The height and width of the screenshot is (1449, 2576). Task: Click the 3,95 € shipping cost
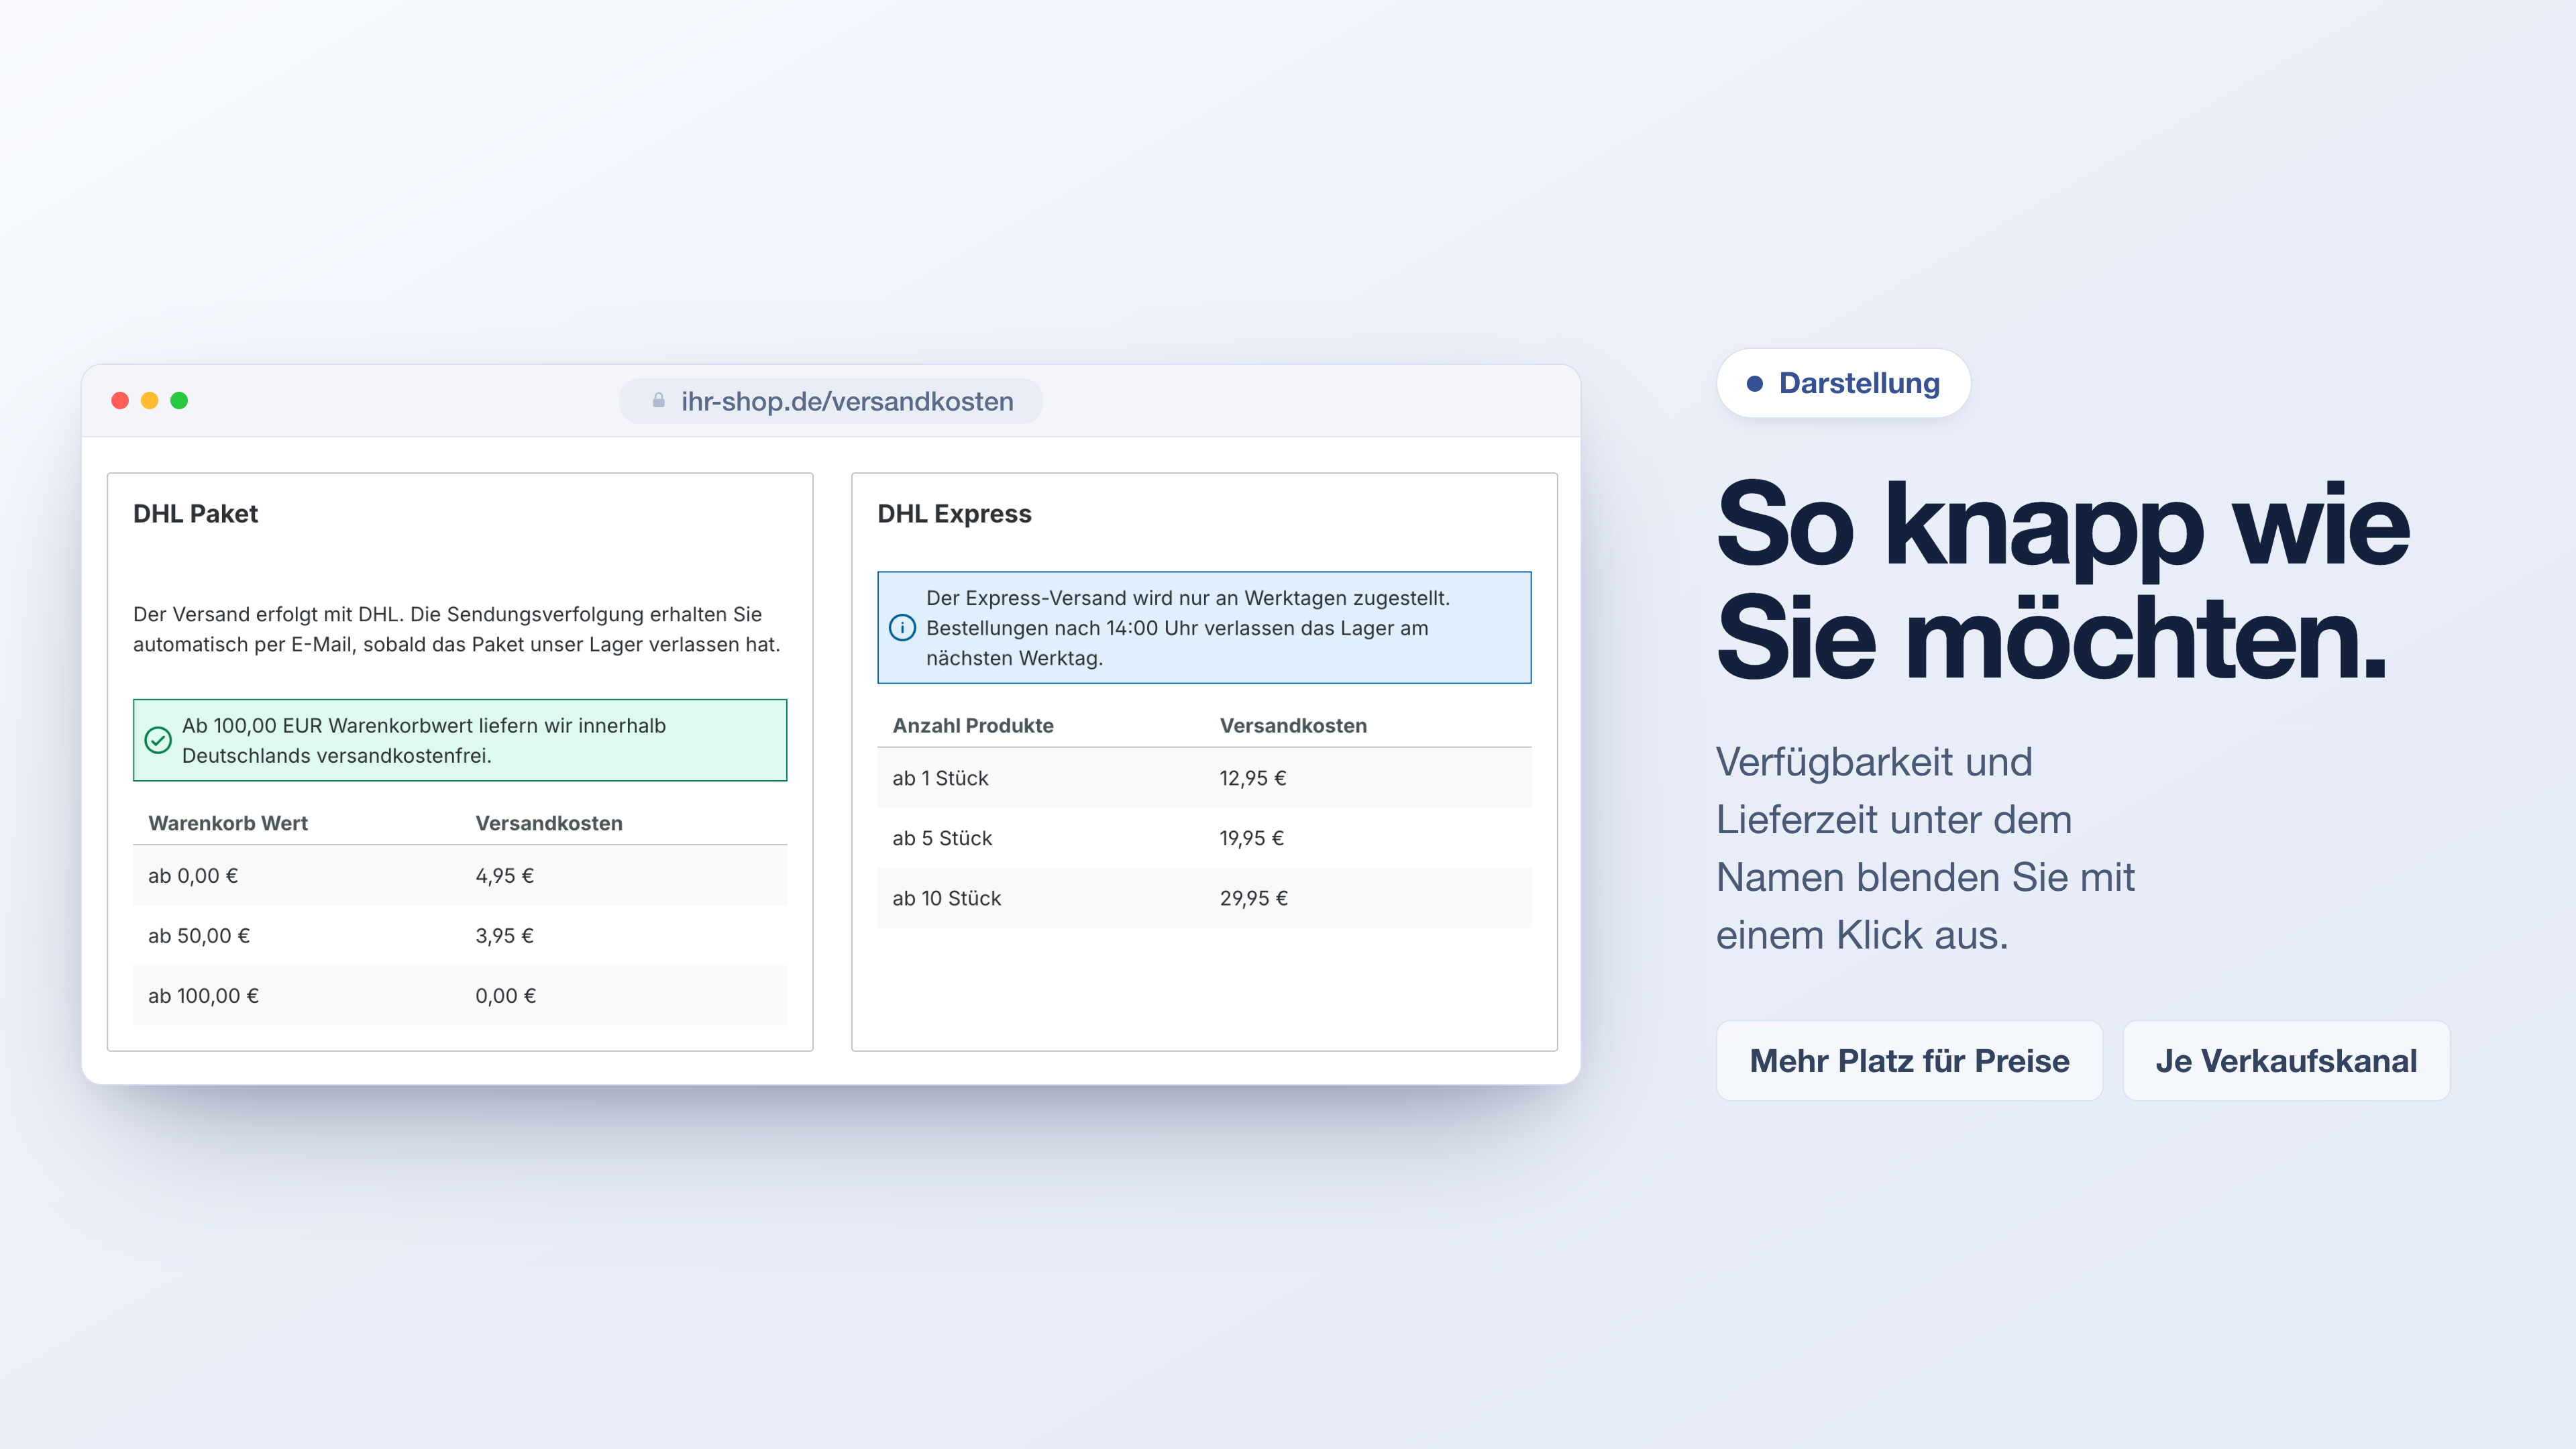pyautogui.click(x=504, y=936)
